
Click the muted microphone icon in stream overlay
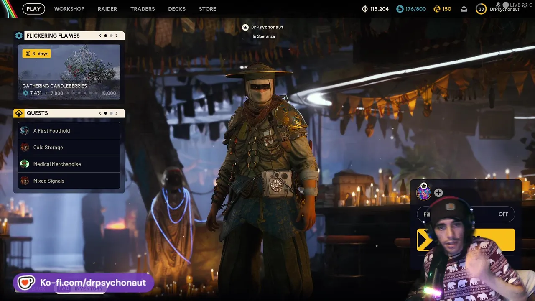pos(498,5)
